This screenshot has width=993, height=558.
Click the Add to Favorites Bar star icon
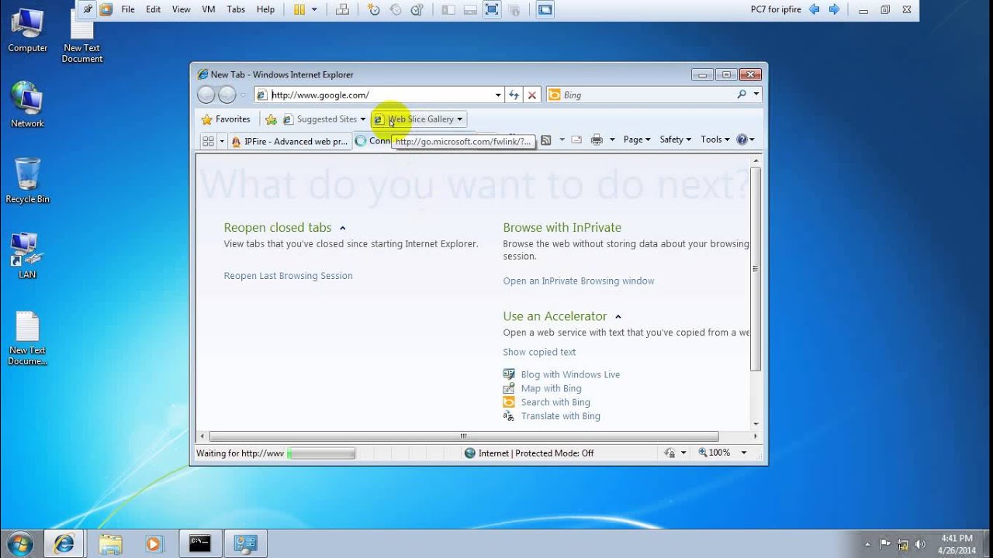271,119
